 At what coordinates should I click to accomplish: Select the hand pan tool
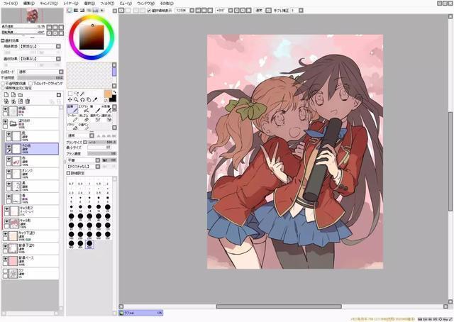coord(89,99)
